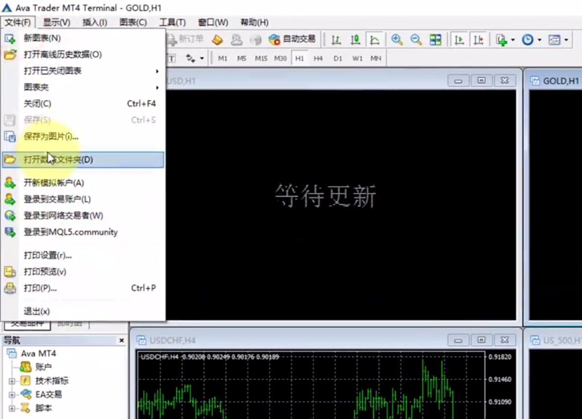Zoom in on the chart
The image size is (582, 419).
[397, 40]
